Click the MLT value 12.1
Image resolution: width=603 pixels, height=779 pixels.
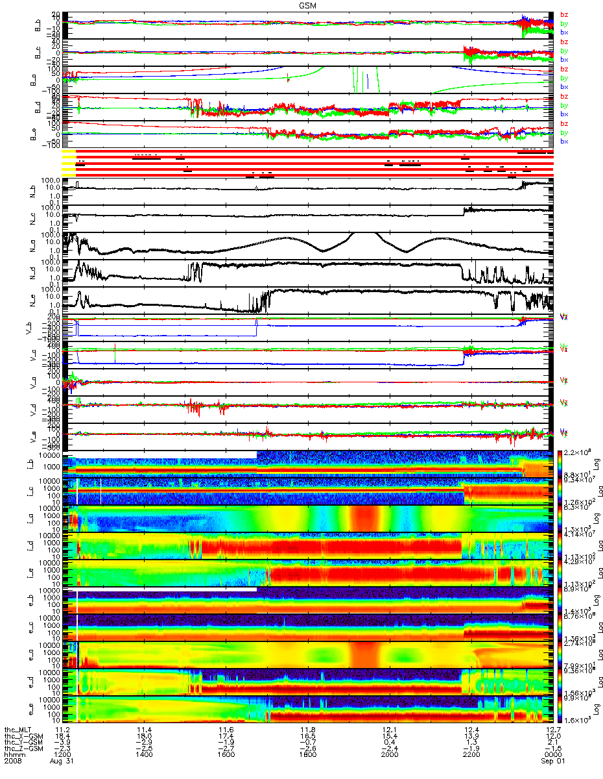pyautogui.click(x=389, y=729)
